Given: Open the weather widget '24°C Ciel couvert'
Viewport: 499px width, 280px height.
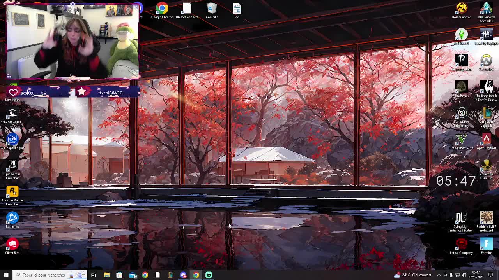Looking at the screenshot, I should 412,275.
